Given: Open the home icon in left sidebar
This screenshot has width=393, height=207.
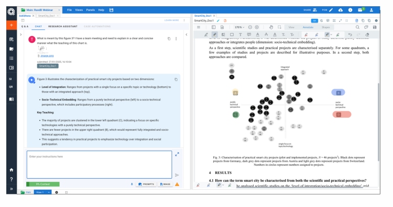Looking at the screenshot, I should 12,170.
